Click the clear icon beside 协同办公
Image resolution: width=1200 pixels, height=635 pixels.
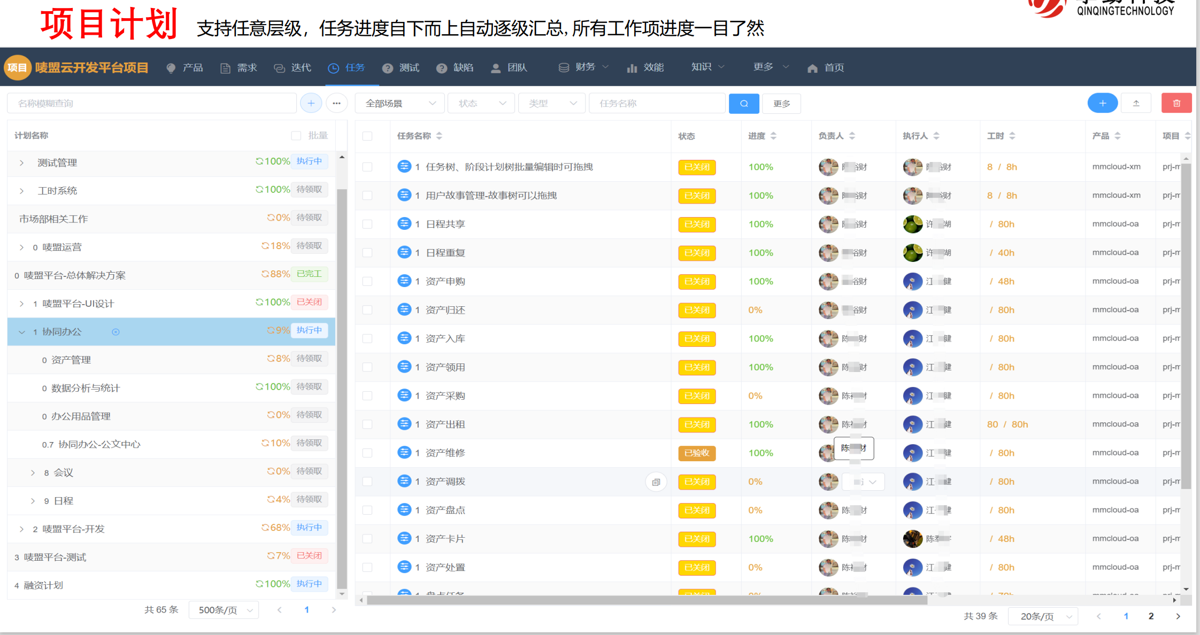[x=116, y=332]
